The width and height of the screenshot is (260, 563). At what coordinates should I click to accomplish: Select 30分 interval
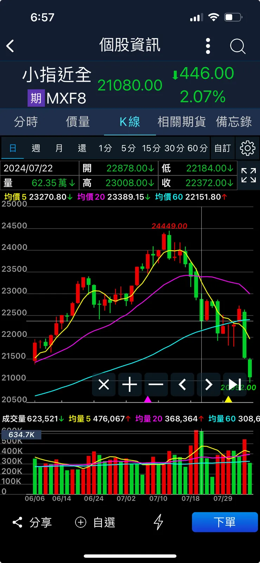[174, 148]
